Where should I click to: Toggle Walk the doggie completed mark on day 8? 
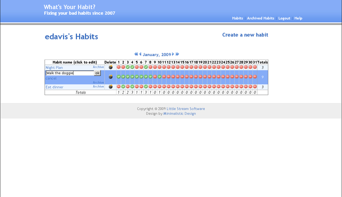tap(151, 77)
